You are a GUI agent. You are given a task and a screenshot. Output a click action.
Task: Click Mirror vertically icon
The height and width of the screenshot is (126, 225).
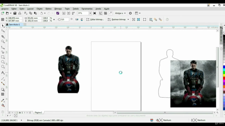82,20
